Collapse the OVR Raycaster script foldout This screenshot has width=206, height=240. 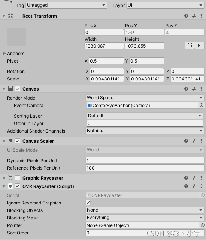point(4,186)
